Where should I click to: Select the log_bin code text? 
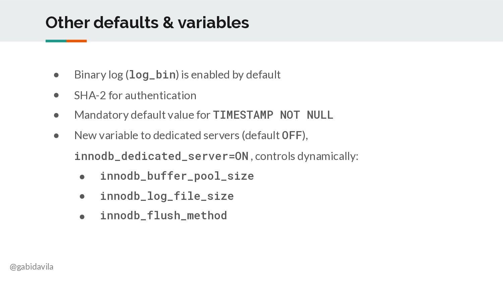(152, 75)
